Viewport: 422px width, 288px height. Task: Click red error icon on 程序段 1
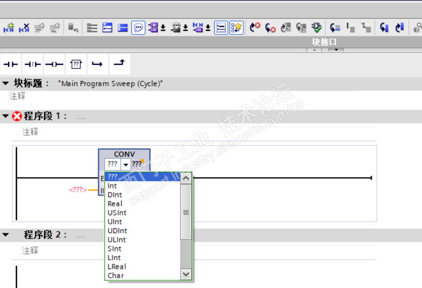17,116
